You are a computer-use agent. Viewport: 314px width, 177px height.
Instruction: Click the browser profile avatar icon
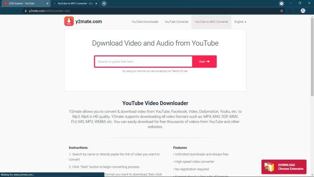(303, 11)
